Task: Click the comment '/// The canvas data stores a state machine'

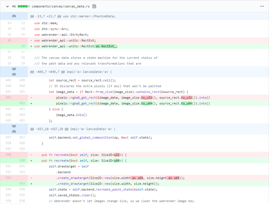Action: pyautogui.click(x=96, y=58)
